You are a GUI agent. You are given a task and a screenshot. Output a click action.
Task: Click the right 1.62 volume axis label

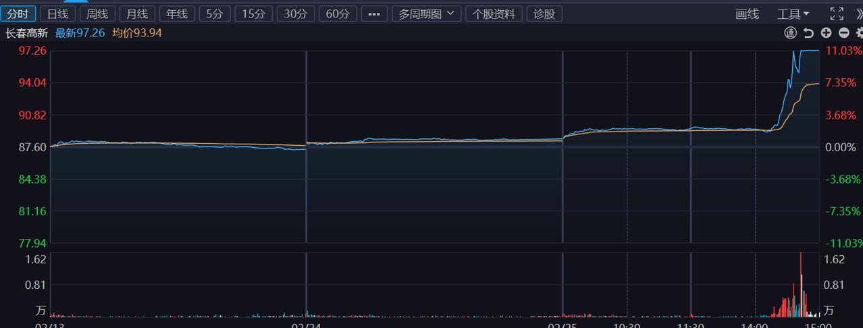(835, 259)
